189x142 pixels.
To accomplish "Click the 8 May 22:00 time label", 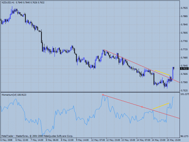I will point(67,140).
